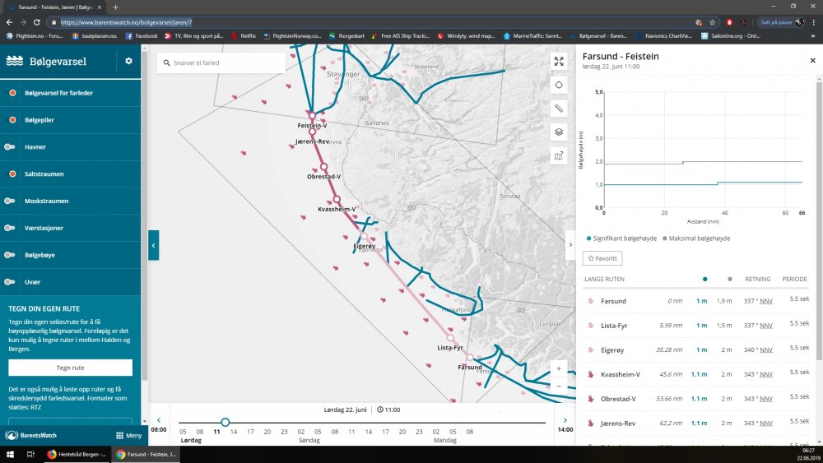Click the browser address bar URL

click(126, 22)
